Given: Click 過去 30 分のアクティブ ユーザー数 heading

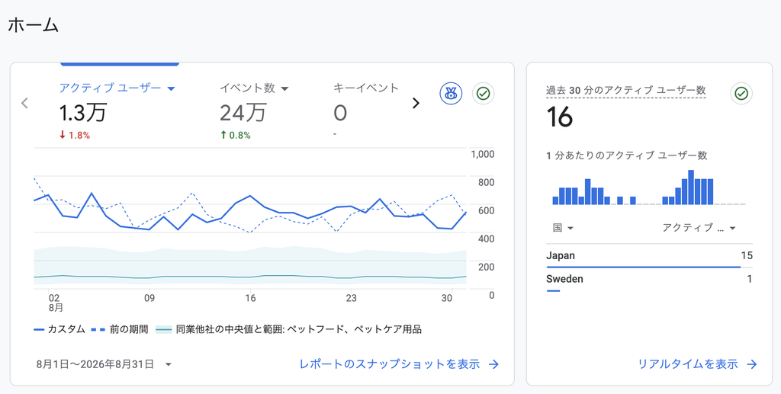Looking at the screenshot, I should pos(626,90).
